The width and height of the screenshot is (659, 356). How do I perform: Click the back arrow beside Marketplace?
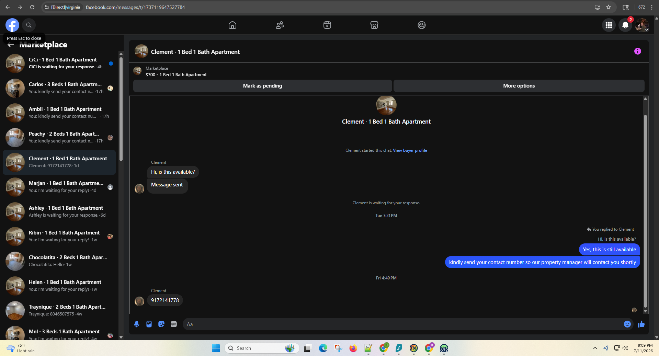(x=11, y=45)
